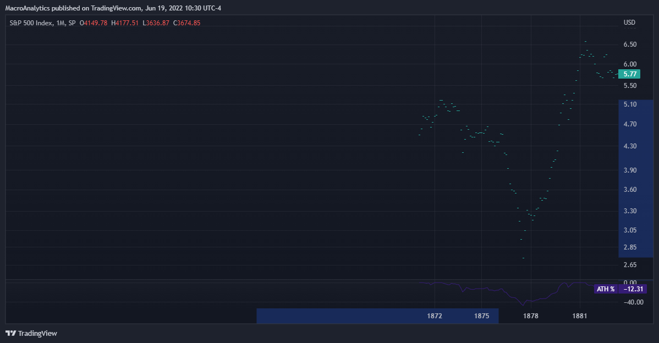Viewport: 659px width, 343px height.
Task: Click the 5.10 price axis label
Action: [x=630, y=104]
